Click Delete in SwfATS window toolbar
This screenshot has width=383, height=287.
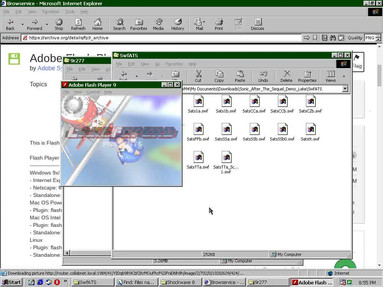286,76
